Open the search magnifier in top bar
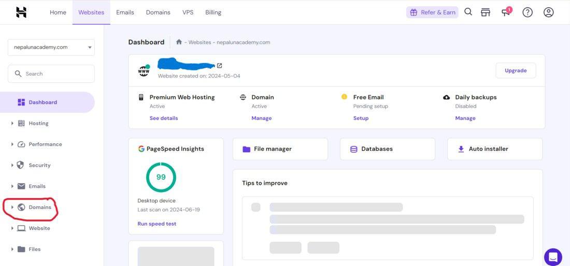 coord(468,12)
